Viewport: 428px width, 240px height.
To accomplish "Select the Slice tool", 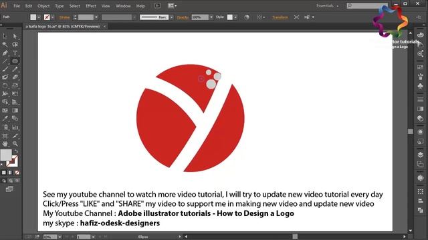I will tap(15, 135).
